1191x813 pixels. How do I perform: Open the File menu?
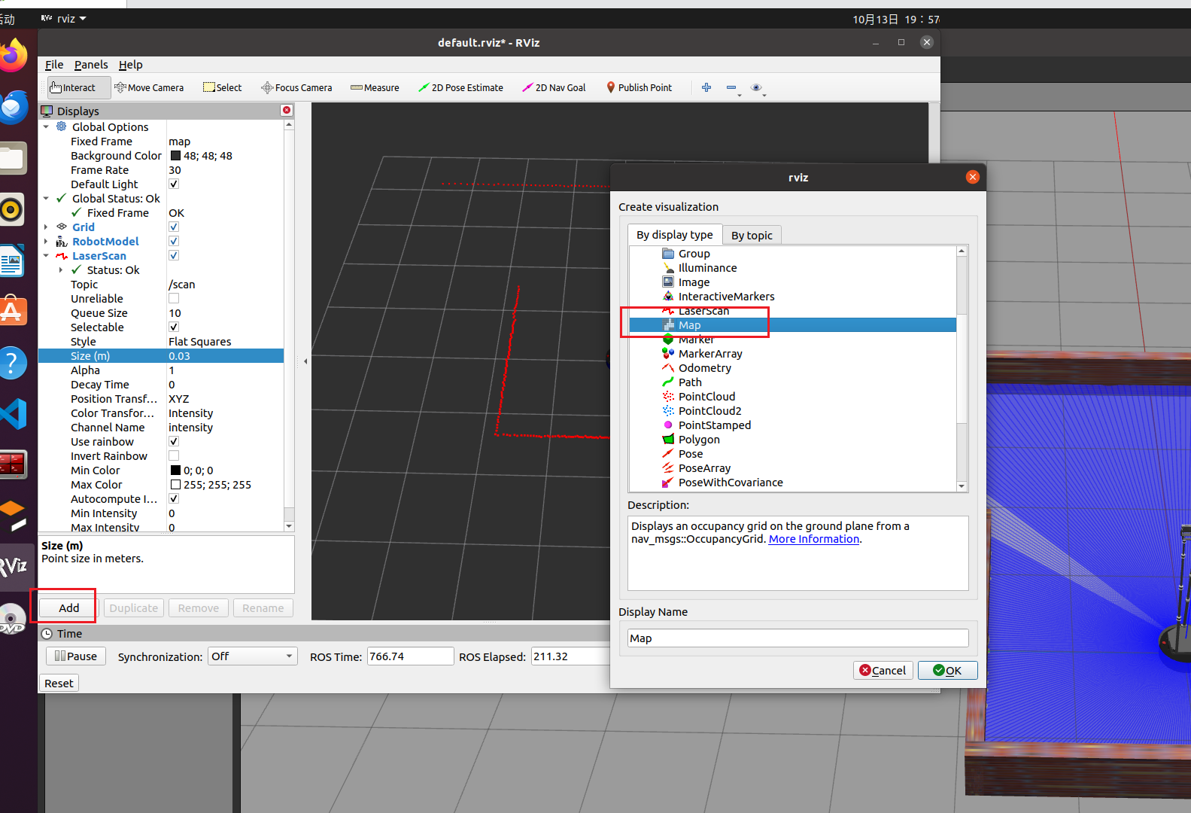[54, 65]
